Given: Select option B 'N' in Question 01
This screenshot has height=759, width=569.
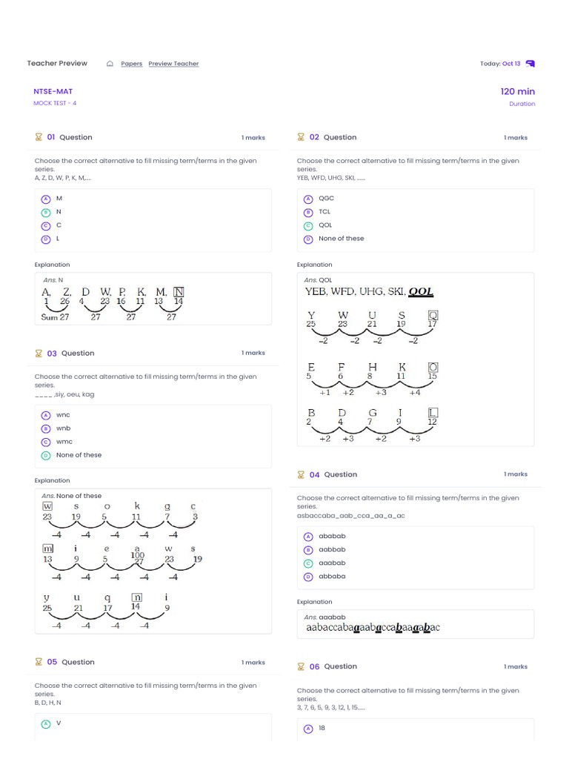Looking at the screenshot, I should pyautogui.click(x=46, y=212).
